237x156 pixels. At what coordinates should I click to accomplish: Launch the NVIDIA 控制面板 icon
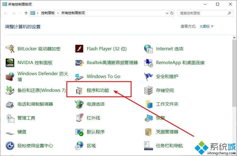click(10, 63)
